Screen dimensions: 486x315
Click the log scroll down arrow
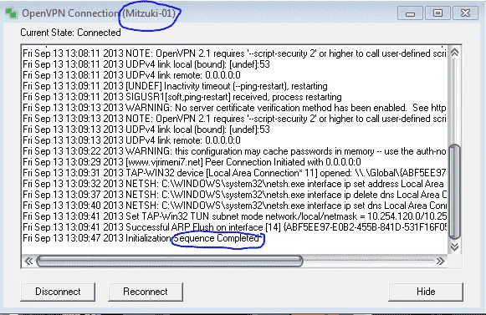454,246
